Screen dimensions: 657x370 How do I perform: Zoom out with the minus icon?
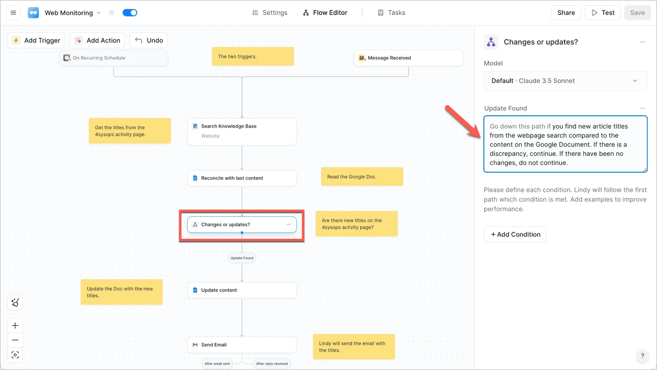click(15, 340)
